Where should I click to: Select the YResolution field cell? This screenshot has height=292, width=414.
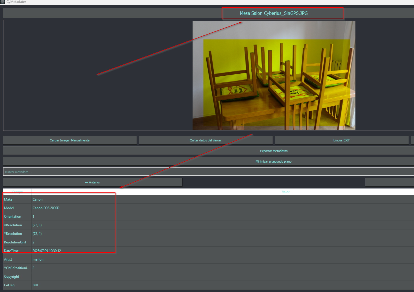[x=17, y=234]
